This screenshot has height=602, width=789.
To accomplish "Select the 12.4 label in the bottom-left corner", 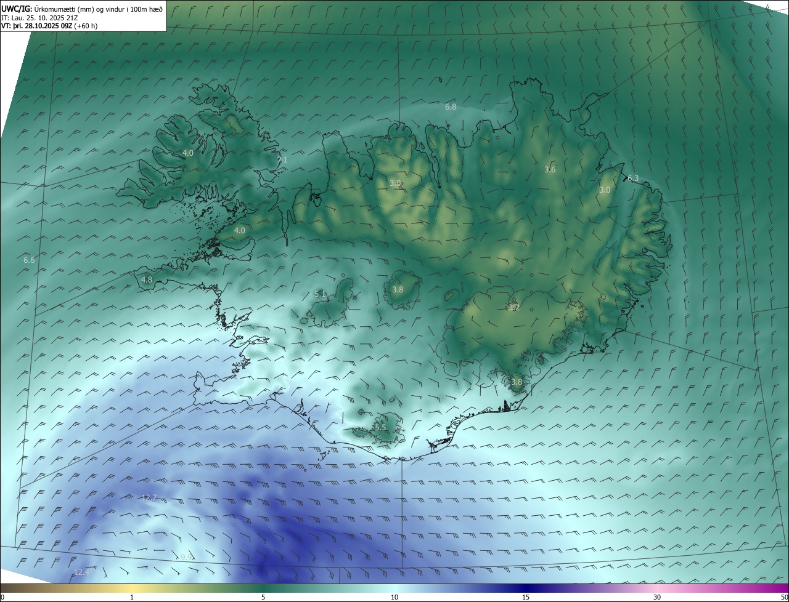I will [81, 572].
